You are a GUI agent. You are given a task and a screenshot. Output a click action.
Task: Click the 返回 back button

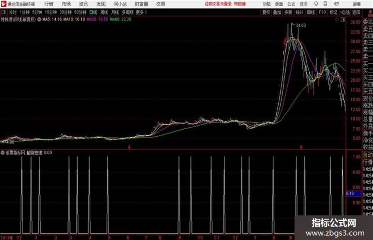coord(356,12)
